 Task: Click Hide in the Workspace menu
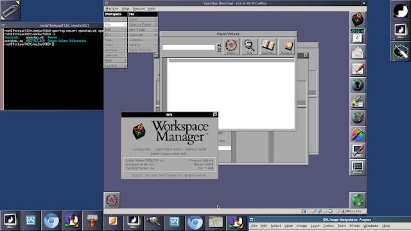click(x=116, y=60)
